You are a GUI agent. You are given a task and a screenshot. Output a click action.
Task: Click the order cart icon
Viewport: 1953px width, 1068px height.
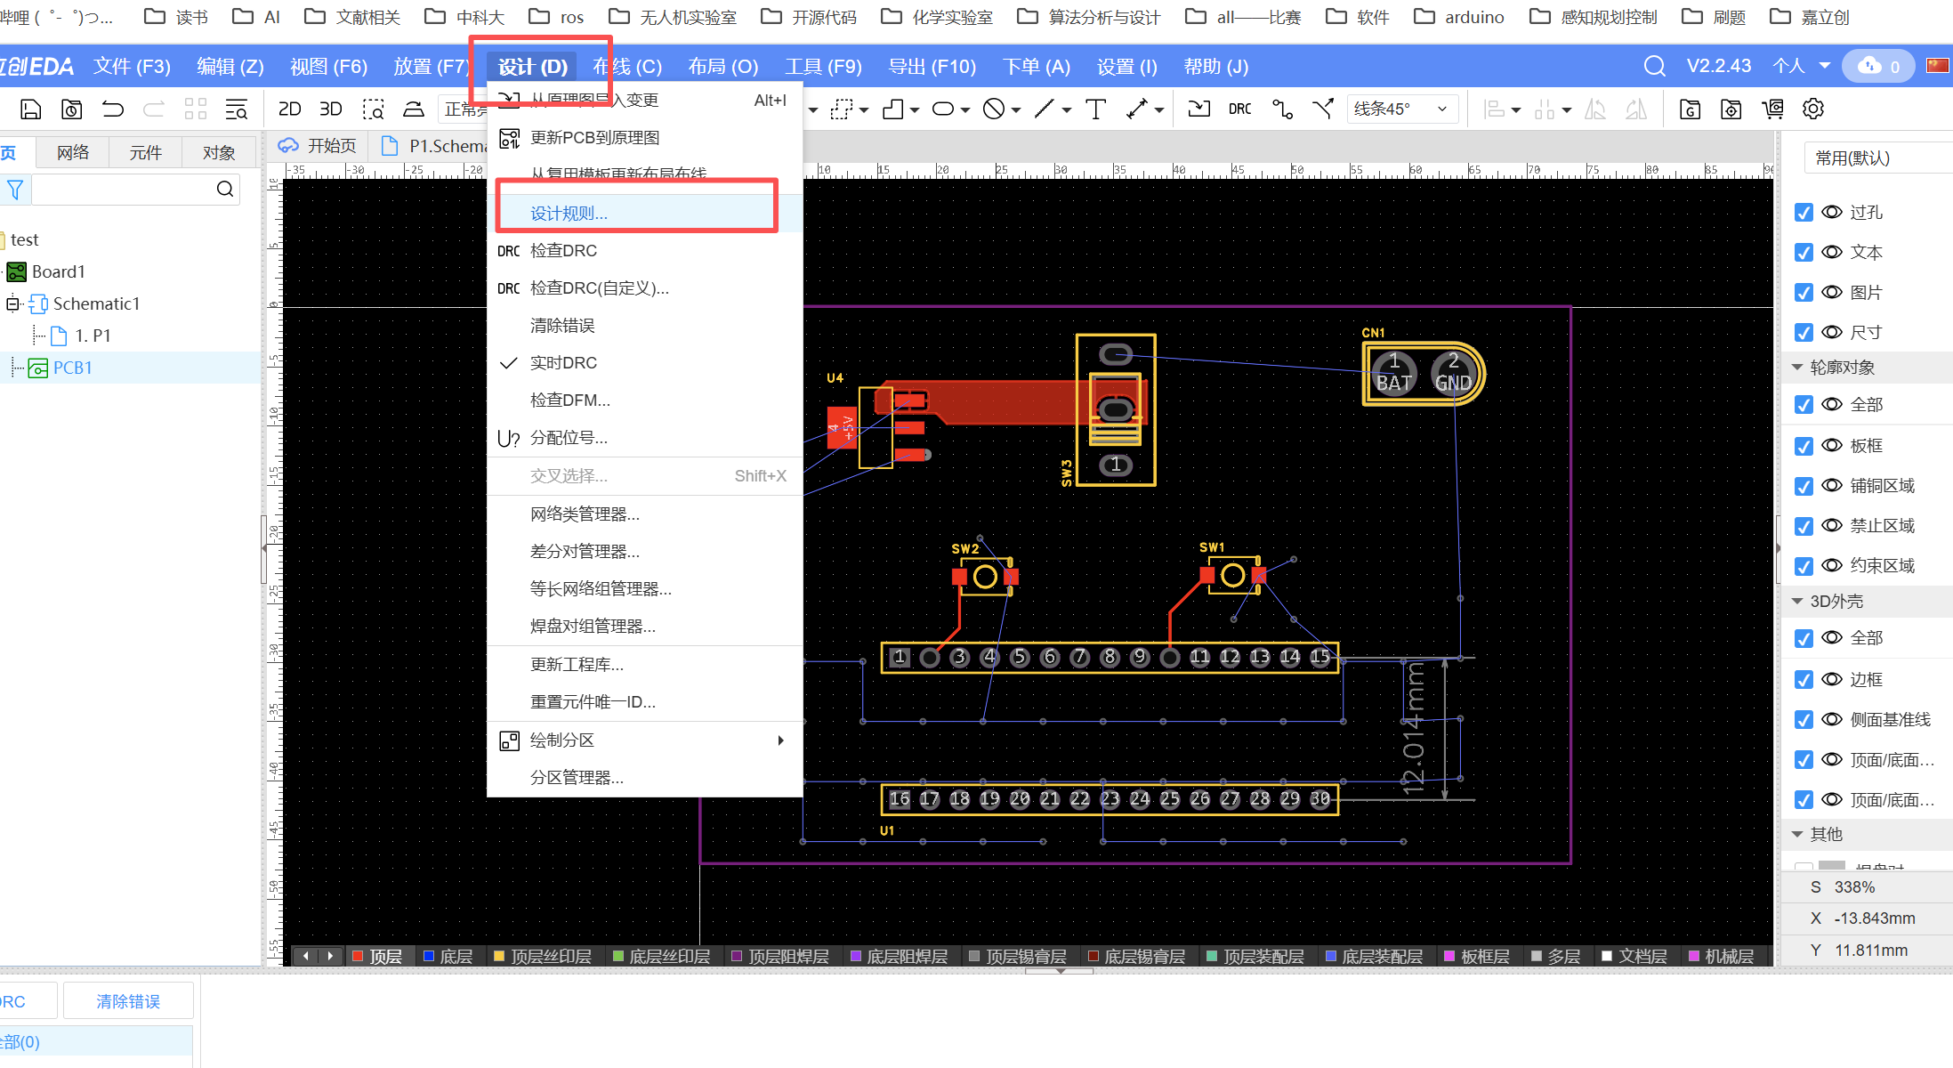pyautogui.click(x=1772, y=109)
